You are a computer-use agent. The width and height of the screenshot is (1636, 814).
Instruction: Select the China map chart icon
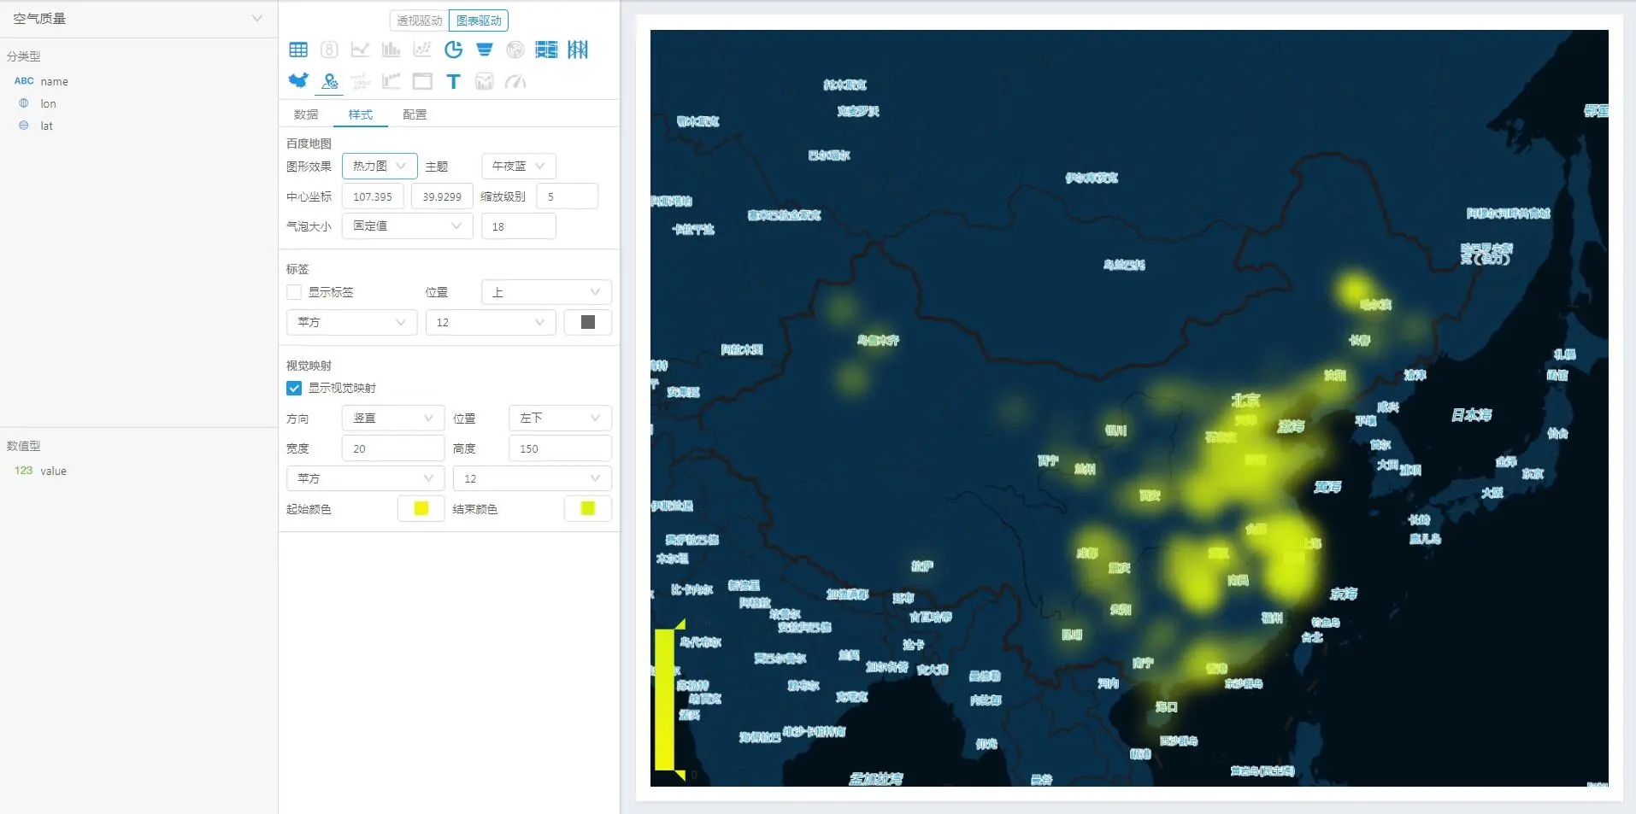point(298,81)
